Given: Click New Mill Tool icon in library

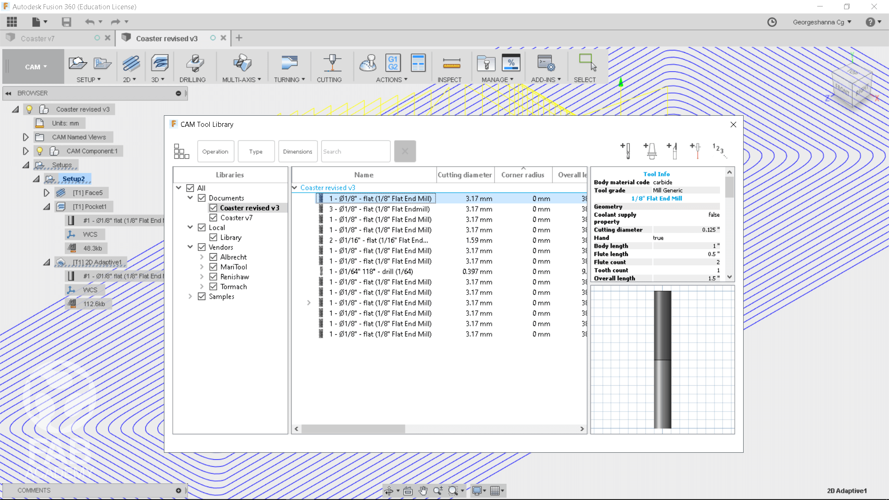Looking at the screenshot, I should tap(626, 151).
